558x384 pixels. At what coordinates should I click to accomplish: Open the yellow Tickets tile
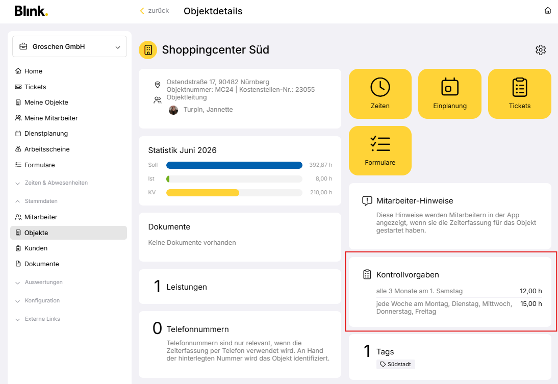tap(520, 94)
